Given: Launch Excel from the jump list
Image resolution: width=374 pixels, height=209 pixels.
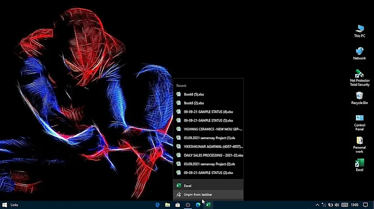Looking at the screenshot, I should (208, 186).
